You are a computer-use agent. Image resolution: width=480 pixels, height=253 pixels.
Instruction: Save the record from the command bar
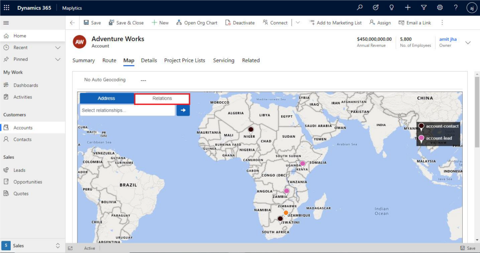tap(92, 22)
